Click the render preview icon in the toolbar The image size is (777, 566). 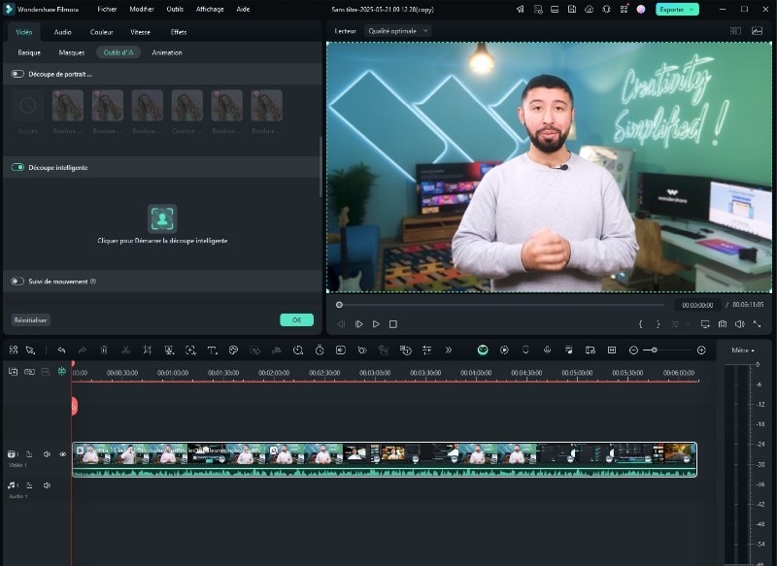pyautogui.click(x=504, y=350)
